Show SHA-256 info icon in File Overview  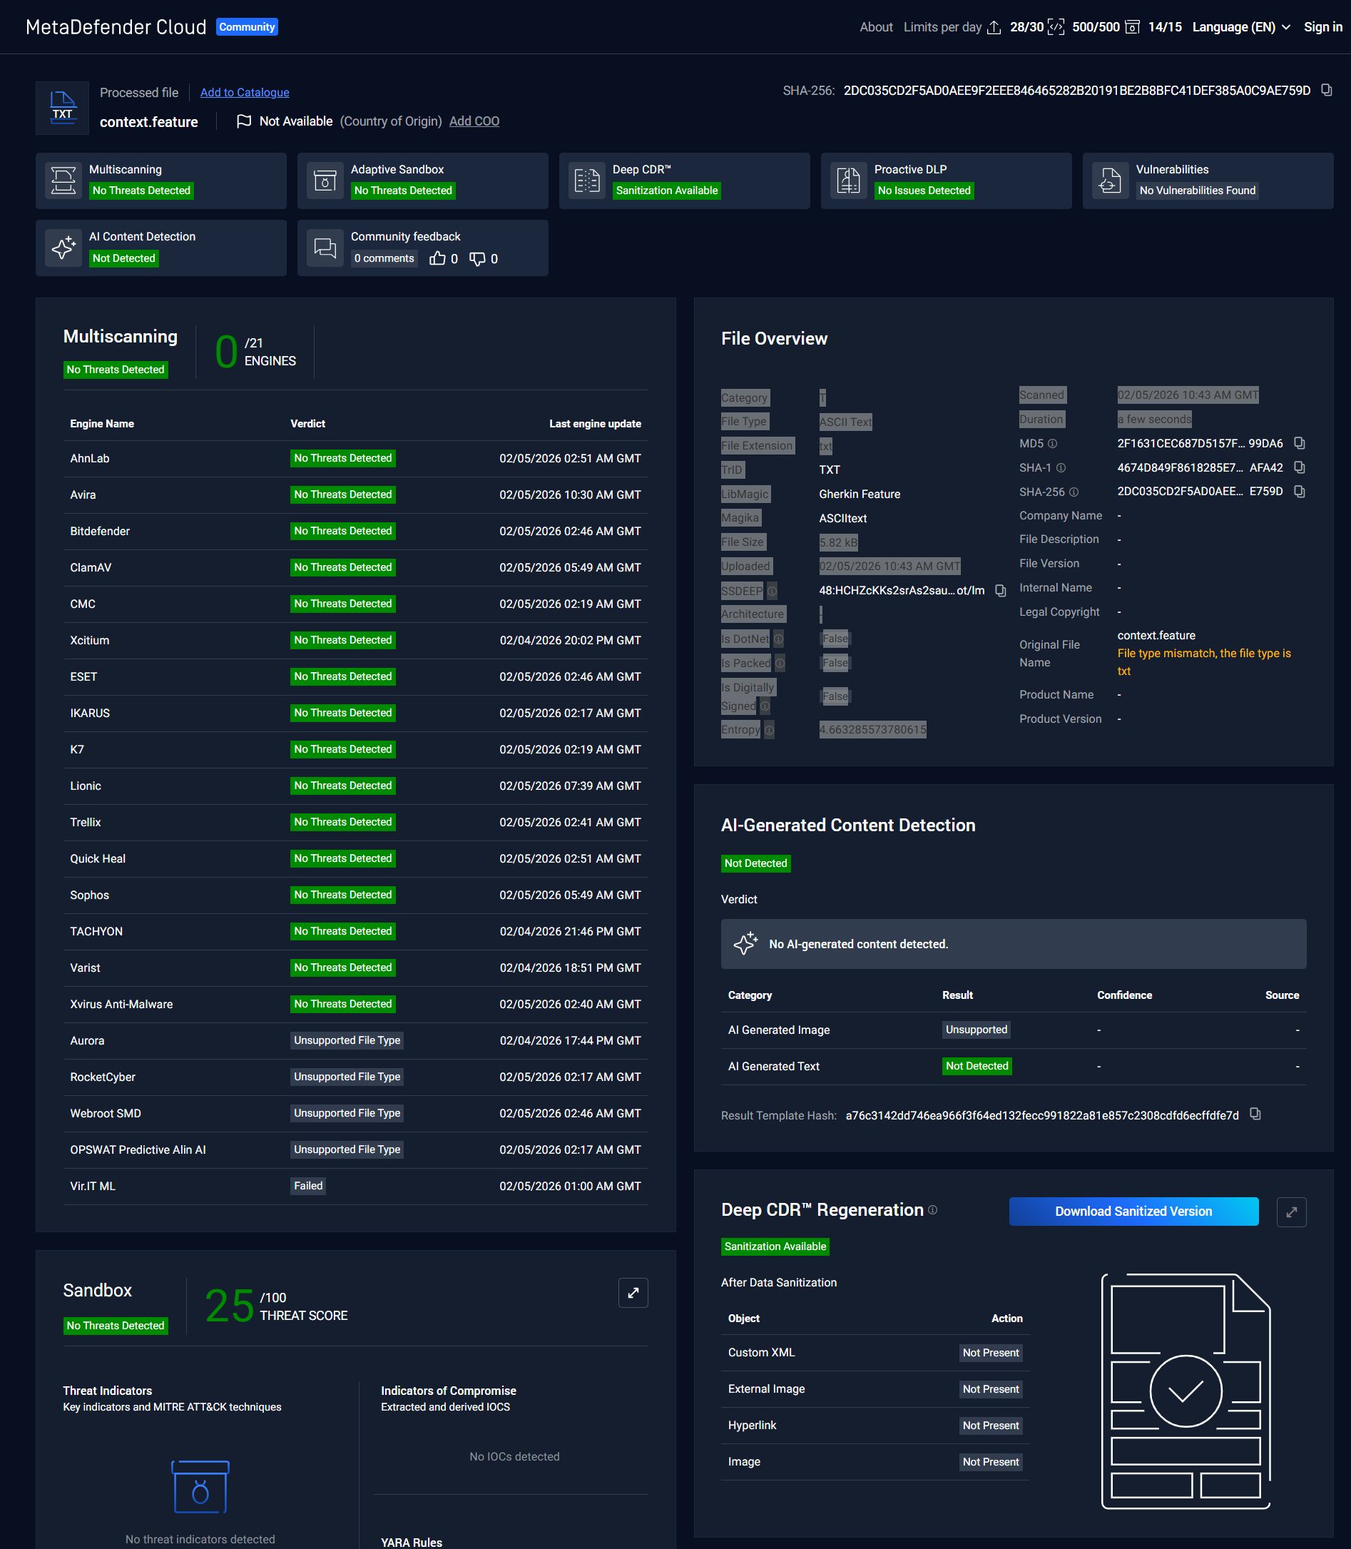[x=1074, y=492]
